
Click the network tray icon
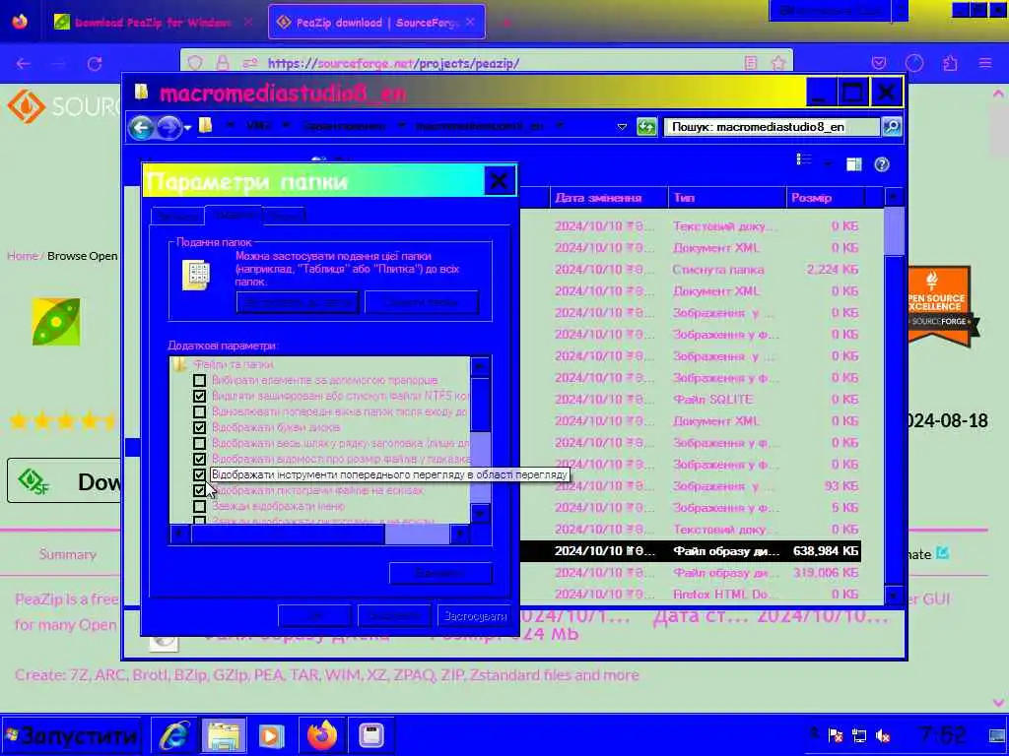(x=859, y=735)
